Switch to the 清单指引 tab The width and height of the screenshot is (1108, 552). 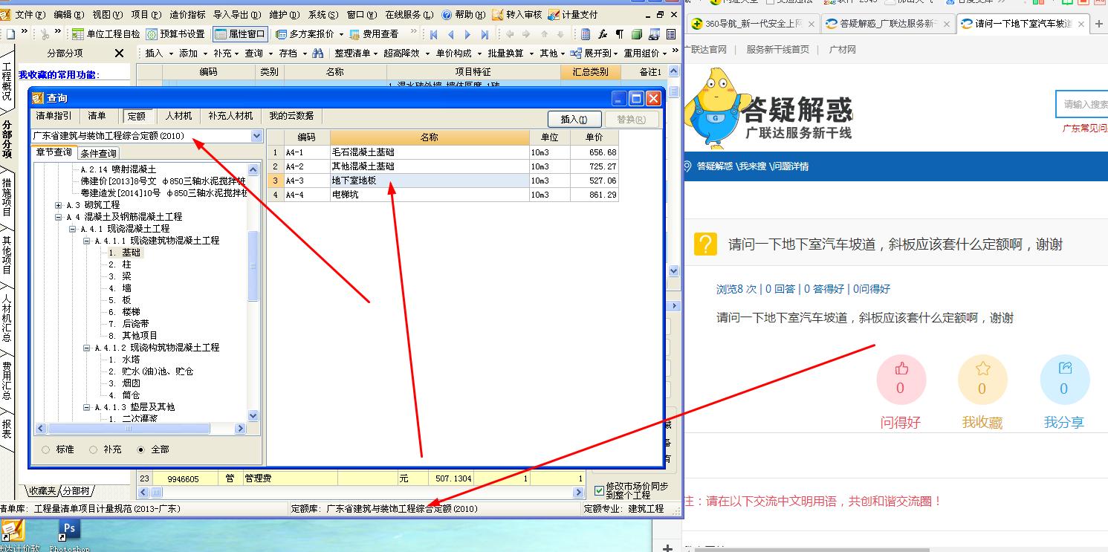point(54,116)
